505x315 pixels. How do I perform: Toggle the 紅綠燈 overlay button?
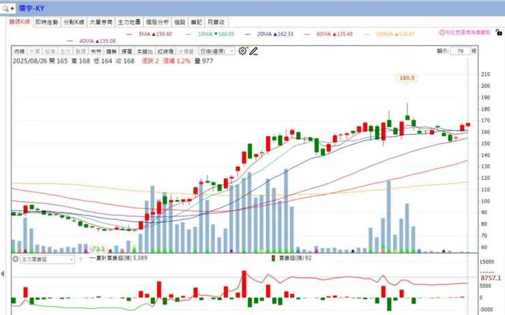coord(166,51)
